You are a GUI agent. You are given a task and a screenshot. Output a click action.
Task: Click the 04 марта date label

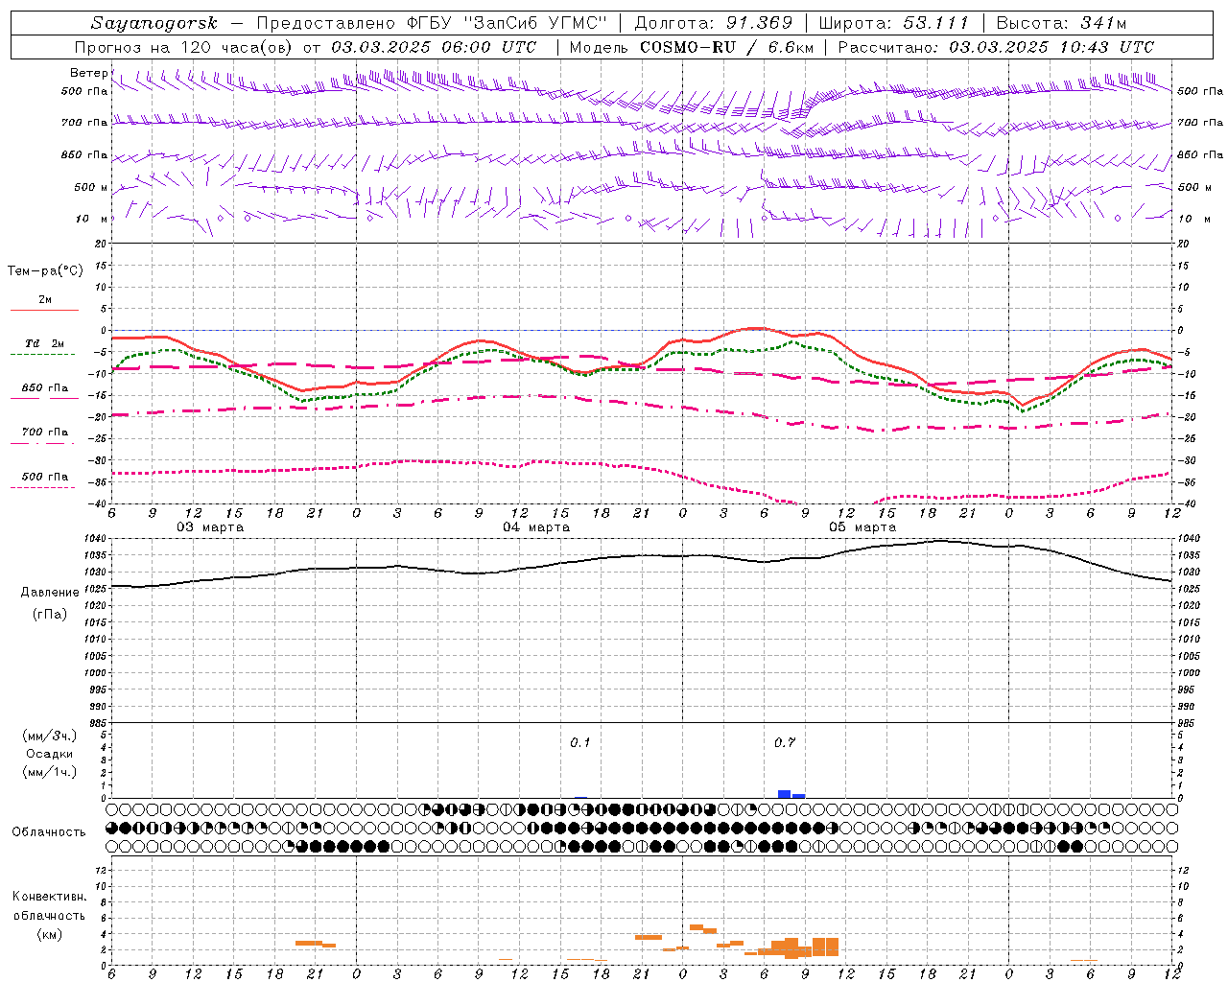tap(536, 527)
